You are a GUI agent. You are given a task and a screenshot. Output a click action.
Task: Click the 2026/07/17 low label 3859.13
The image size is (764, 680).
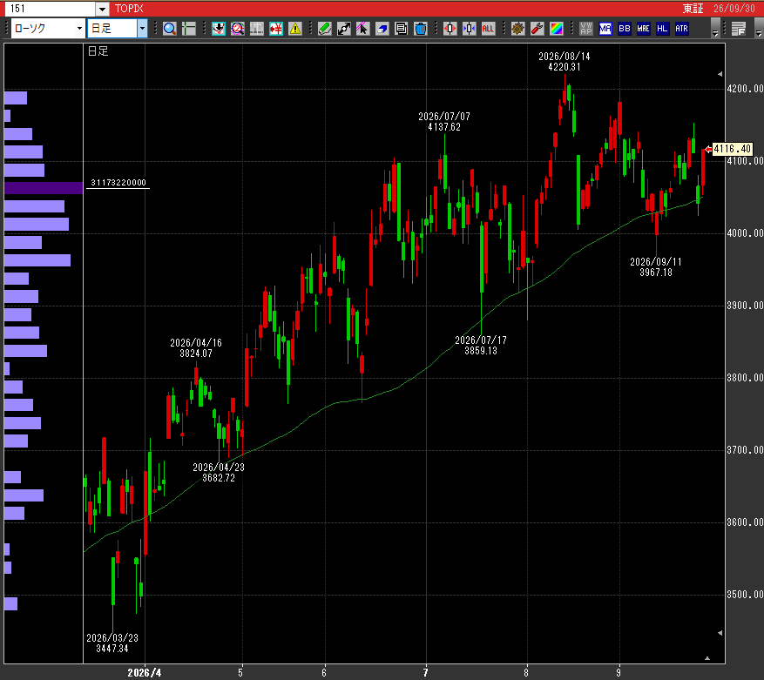[480, 346]
